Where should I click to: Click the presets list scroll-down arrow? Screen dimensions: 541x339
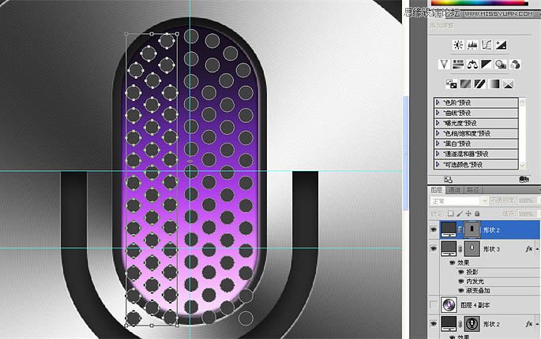coord(522,166)
